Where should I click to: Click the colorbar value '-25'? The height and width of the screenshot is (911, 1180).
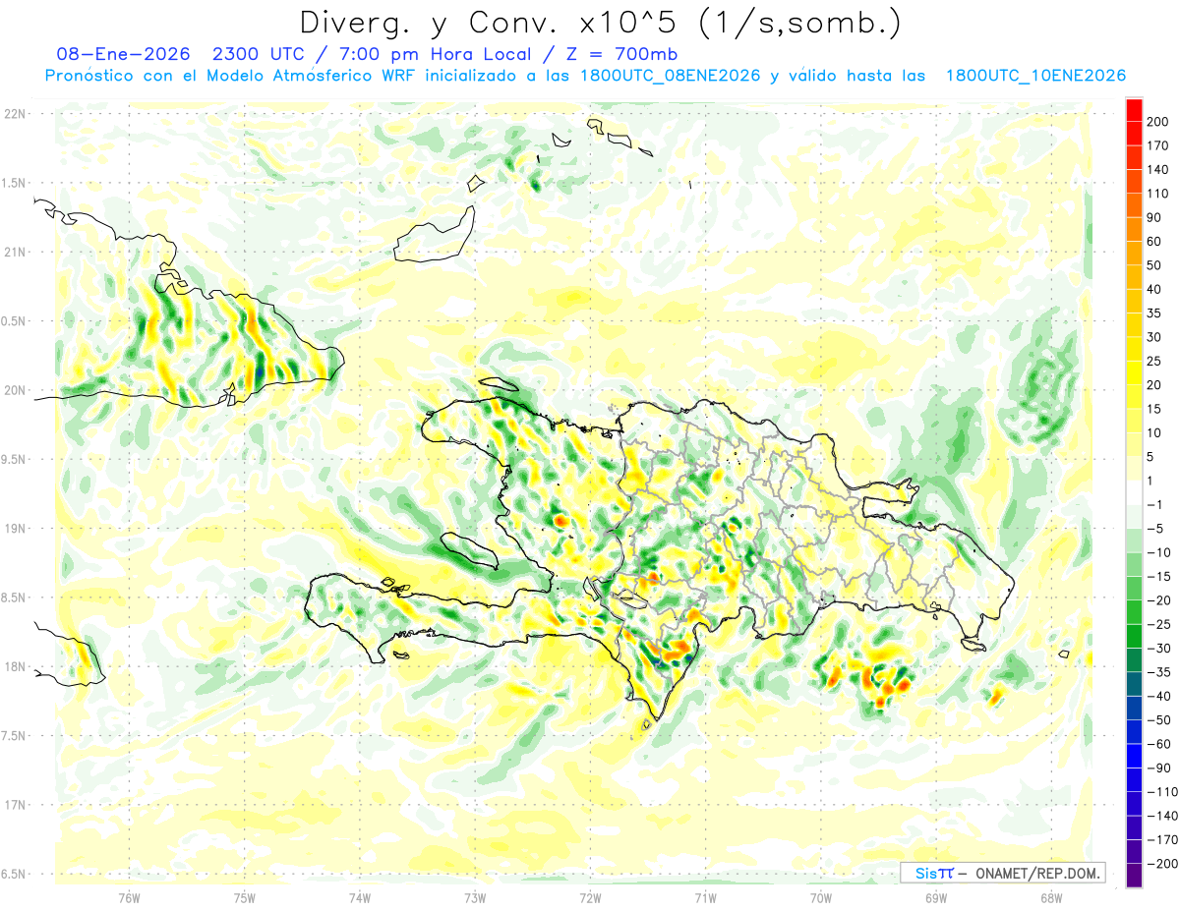point(1159,624)
